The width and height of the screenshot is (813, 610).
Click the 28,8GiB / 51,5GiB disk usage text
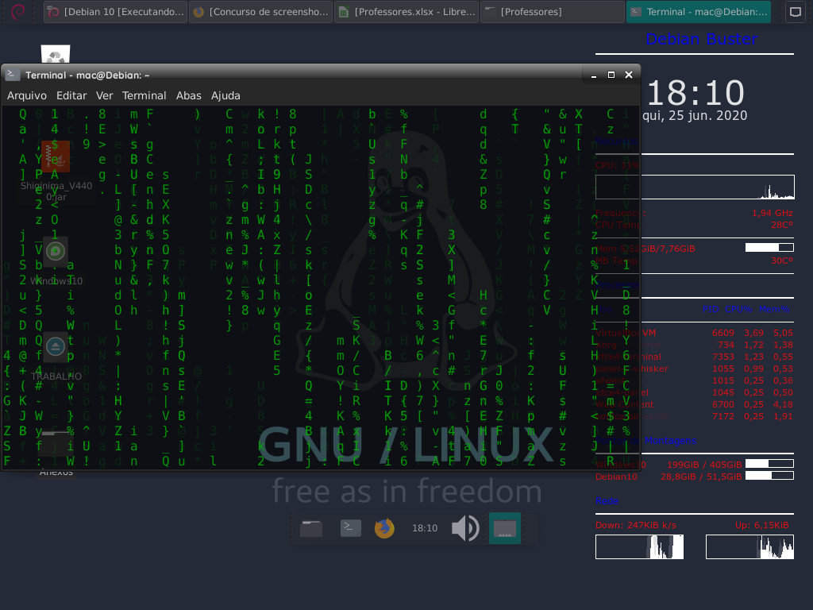coord(701,477)
